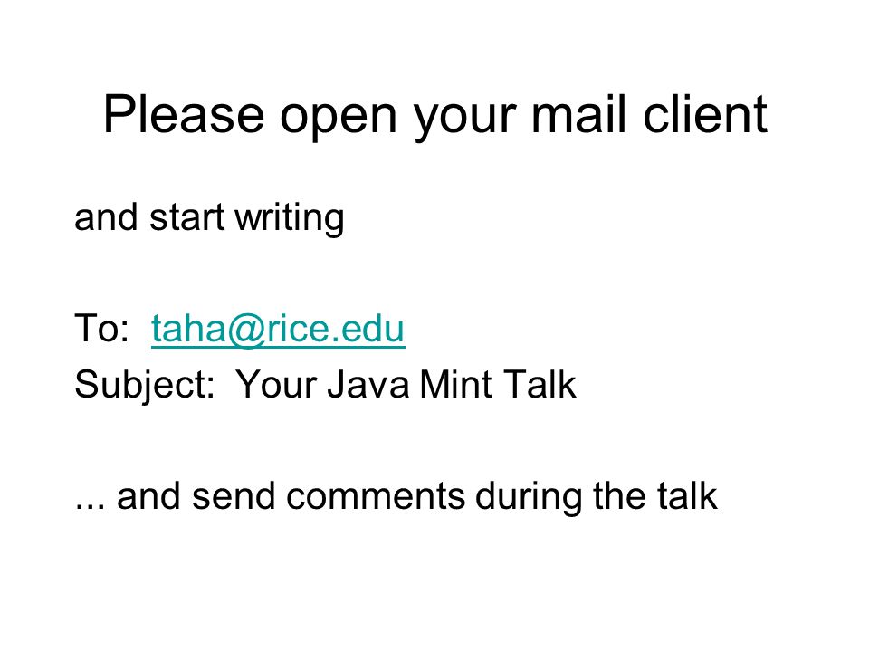Click the word 'during' in the last line
The width and height of the screenshot is (869, 652).
(529, 497)
